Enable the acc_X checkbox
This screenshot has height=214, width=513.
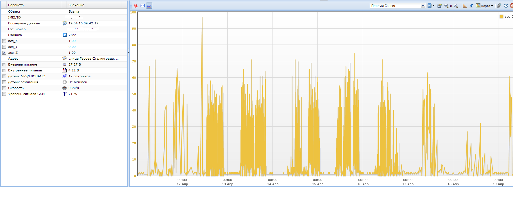click(x=4, y=41)
